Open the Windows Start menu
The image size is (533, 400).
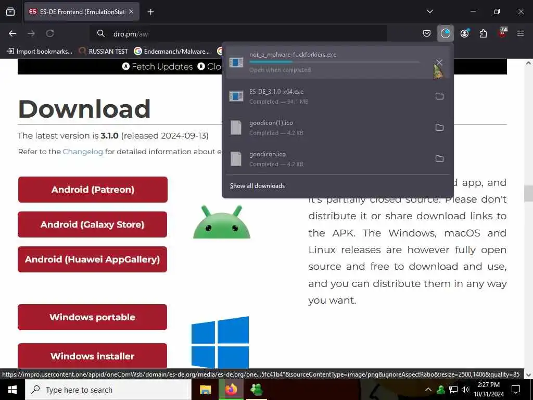[12, 390]
